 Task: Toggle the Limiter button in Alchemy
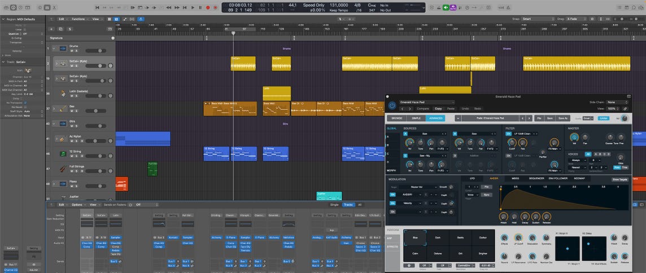[x=604, y=118]
